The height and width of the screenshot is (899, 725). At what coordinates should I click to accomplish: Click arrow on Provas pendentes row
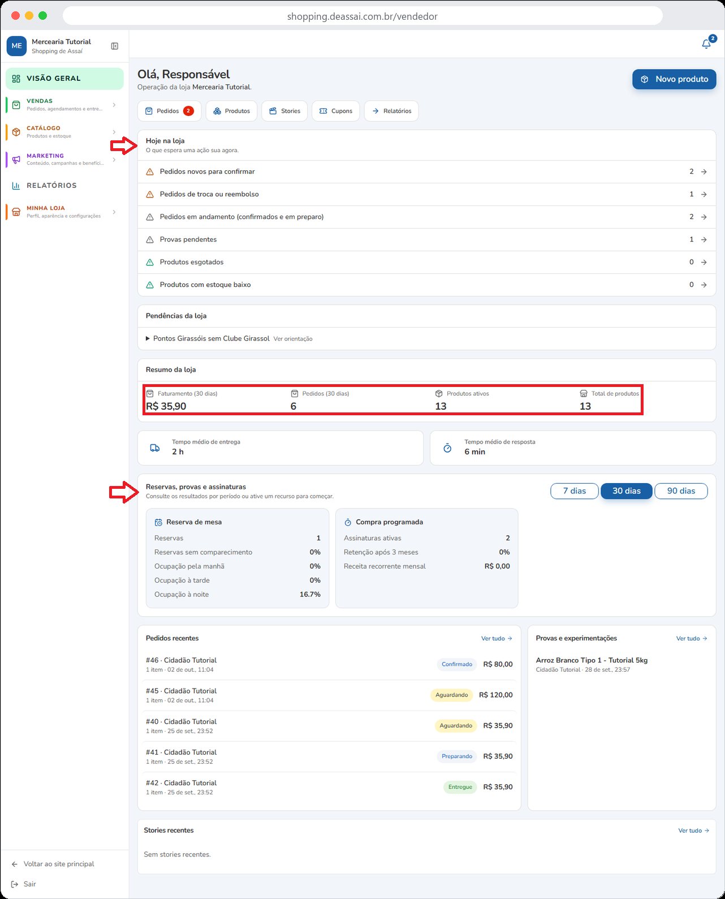pos(704,240)
